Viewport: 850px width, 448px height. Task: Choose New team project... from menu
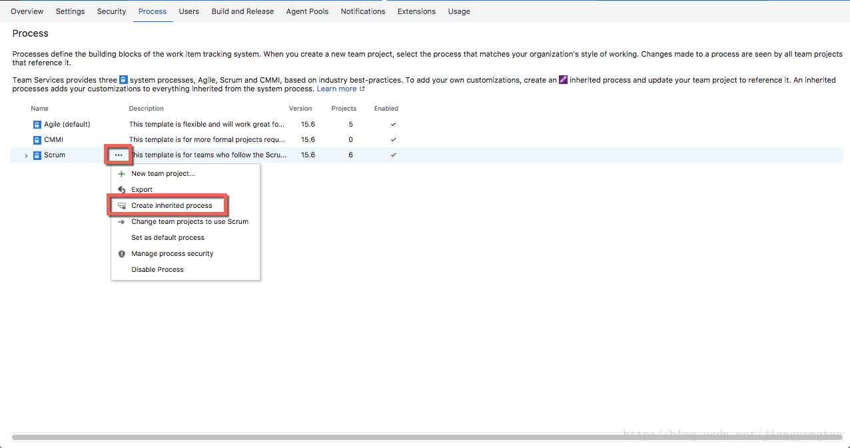click(x=163, y=173)
